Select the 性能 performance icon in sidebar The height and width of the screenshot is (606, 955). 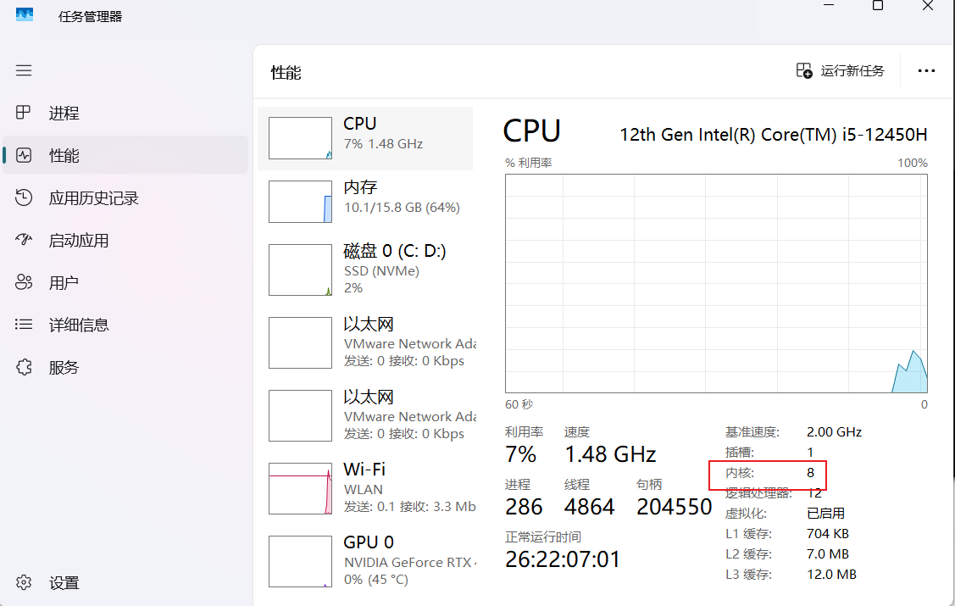[24, 155]
